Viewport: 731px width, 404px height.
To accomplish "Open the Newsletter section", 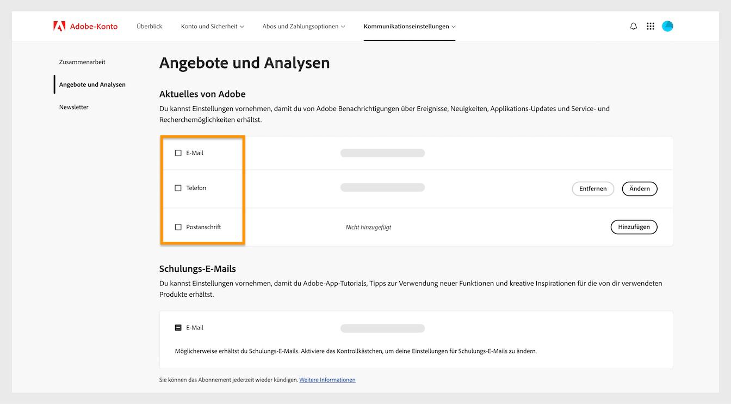I will [73, 107].
